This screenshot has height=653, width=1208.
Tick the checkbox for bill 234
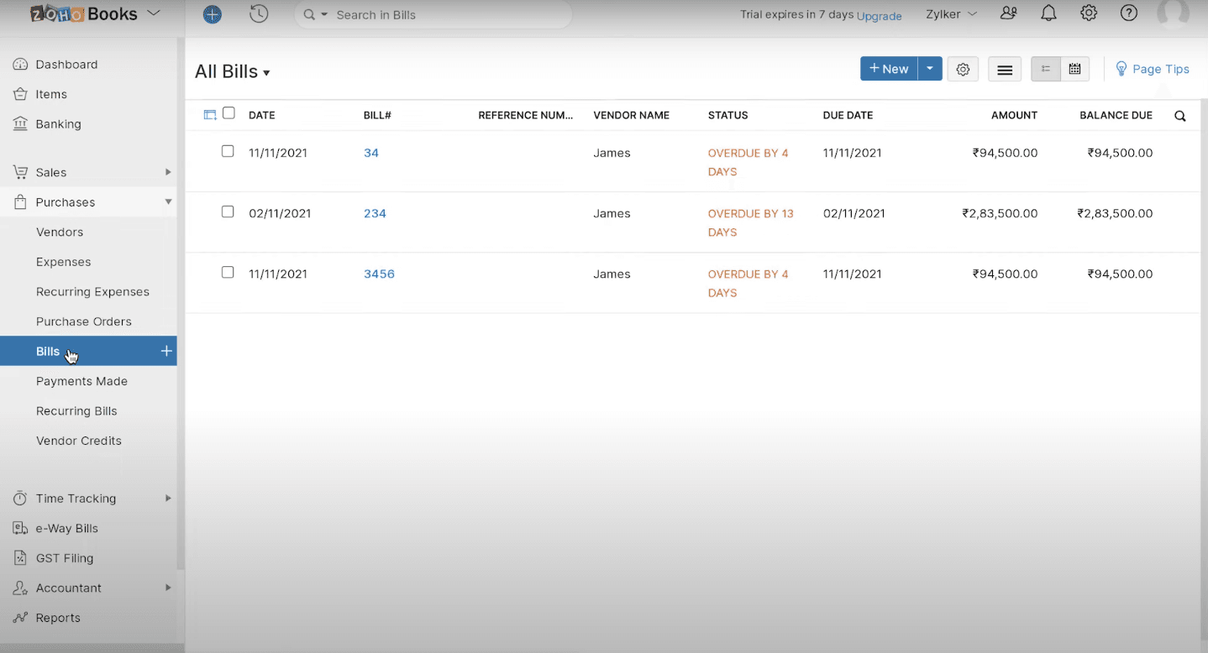pyautogui.click(x=228, y=212)
